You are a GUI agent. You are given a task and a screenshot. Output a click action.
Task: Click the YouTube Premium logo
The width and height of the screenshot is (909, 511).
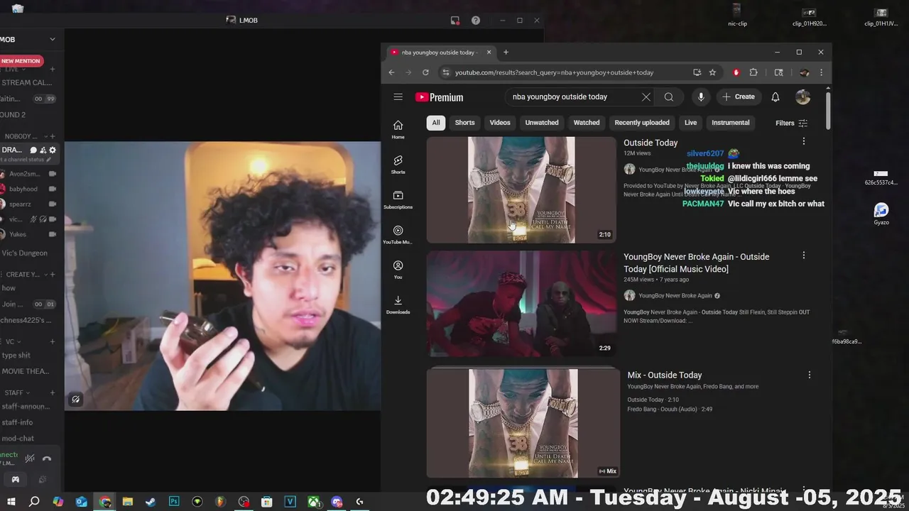pos(440,97)
